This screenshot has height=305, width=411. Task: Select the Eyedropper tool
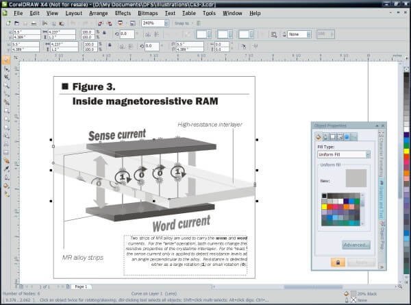(7, 169)
